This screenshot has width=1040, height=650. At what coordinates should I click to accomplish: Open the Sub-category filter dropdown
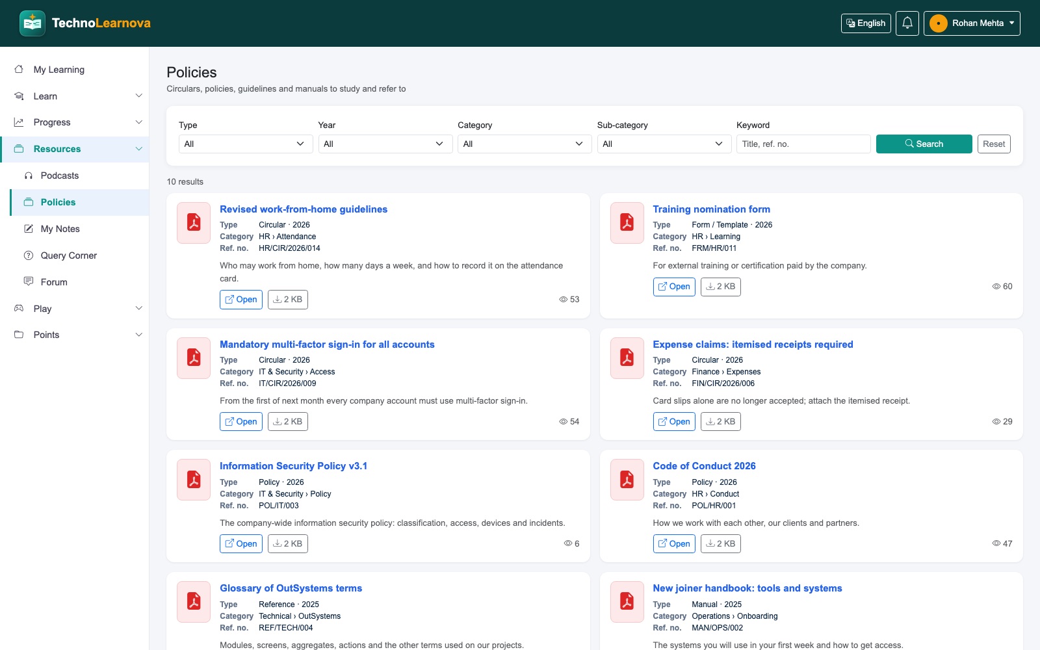point(664,144)
